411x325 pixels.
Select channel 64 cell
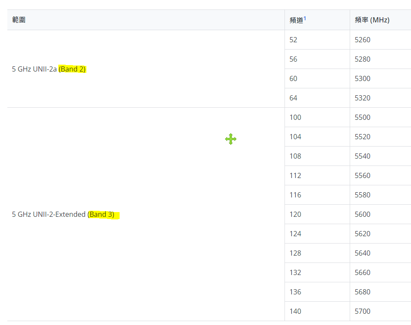click(317, 98)
